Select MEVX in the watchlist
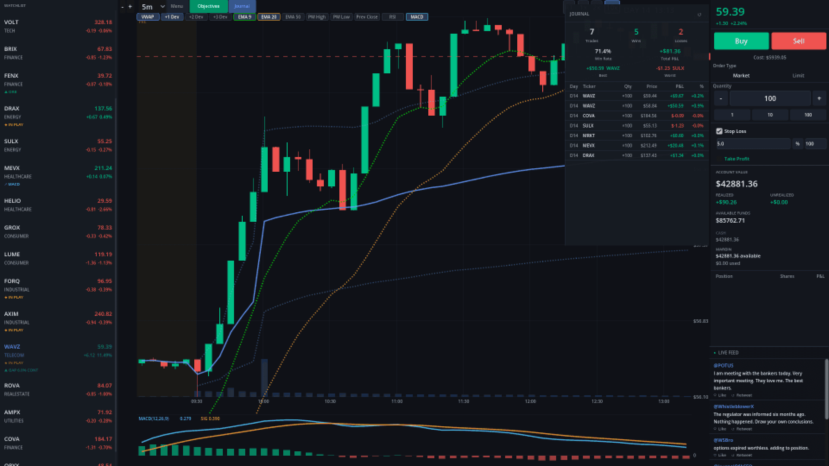This screenshot has height=466, width=829. [x=58, y=176]
